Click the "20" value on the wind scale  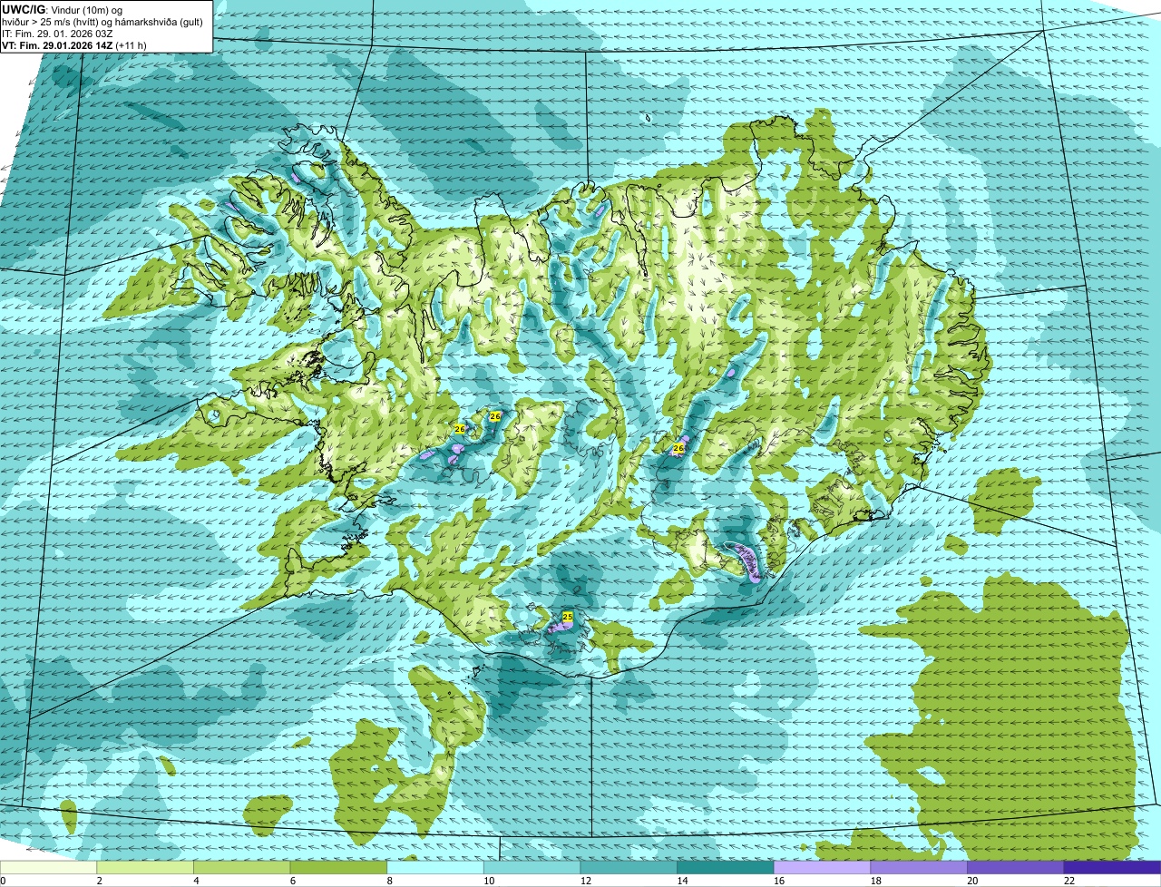pos(972,881)
